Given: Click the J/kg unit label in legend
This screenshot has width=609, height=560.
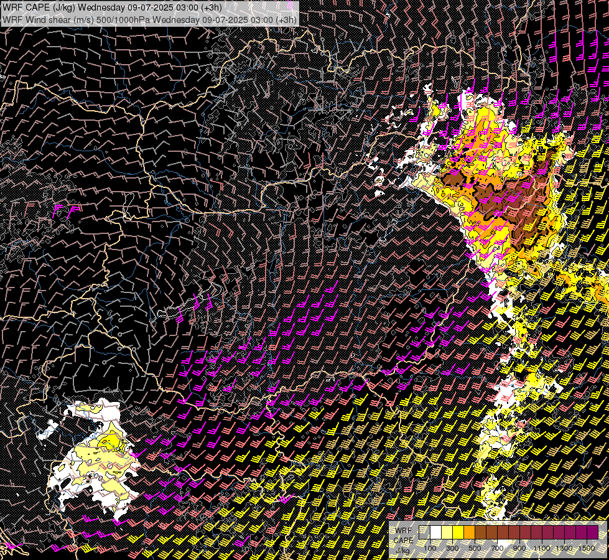Looking at the screenshot, I should [x=403, y=551].
